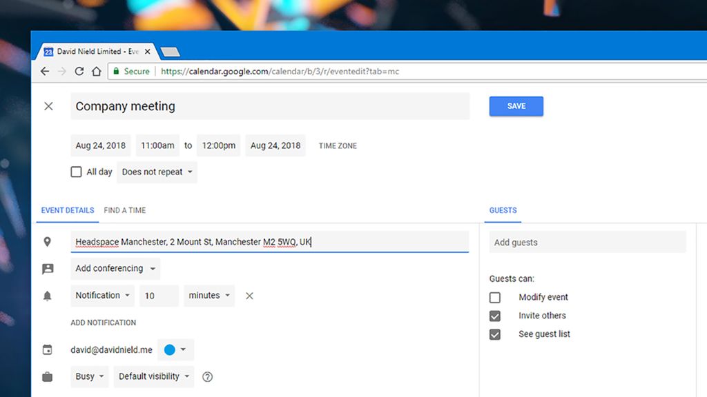Click the notification bell icon
This screenshot has width=707, height=397.
[x=48, y=295]
